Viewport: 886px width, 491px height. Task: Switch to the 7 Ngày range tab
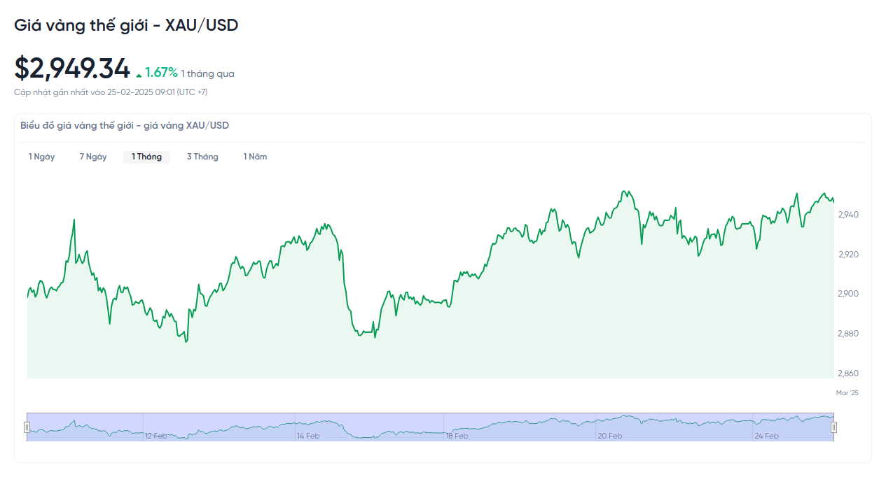pos(93,157)
